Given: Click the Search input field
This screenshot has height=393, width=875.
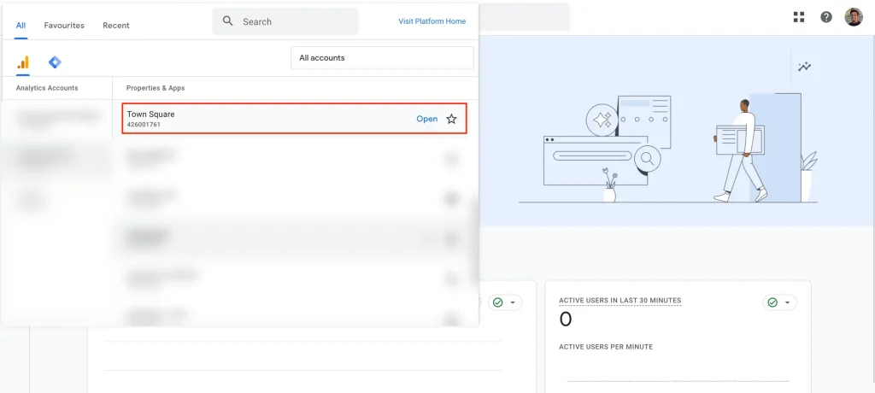Looking at the screenshot, I should tap(285, 21).
